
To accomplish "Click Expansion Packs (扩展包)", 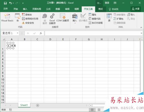I will (x=118, y=19).
